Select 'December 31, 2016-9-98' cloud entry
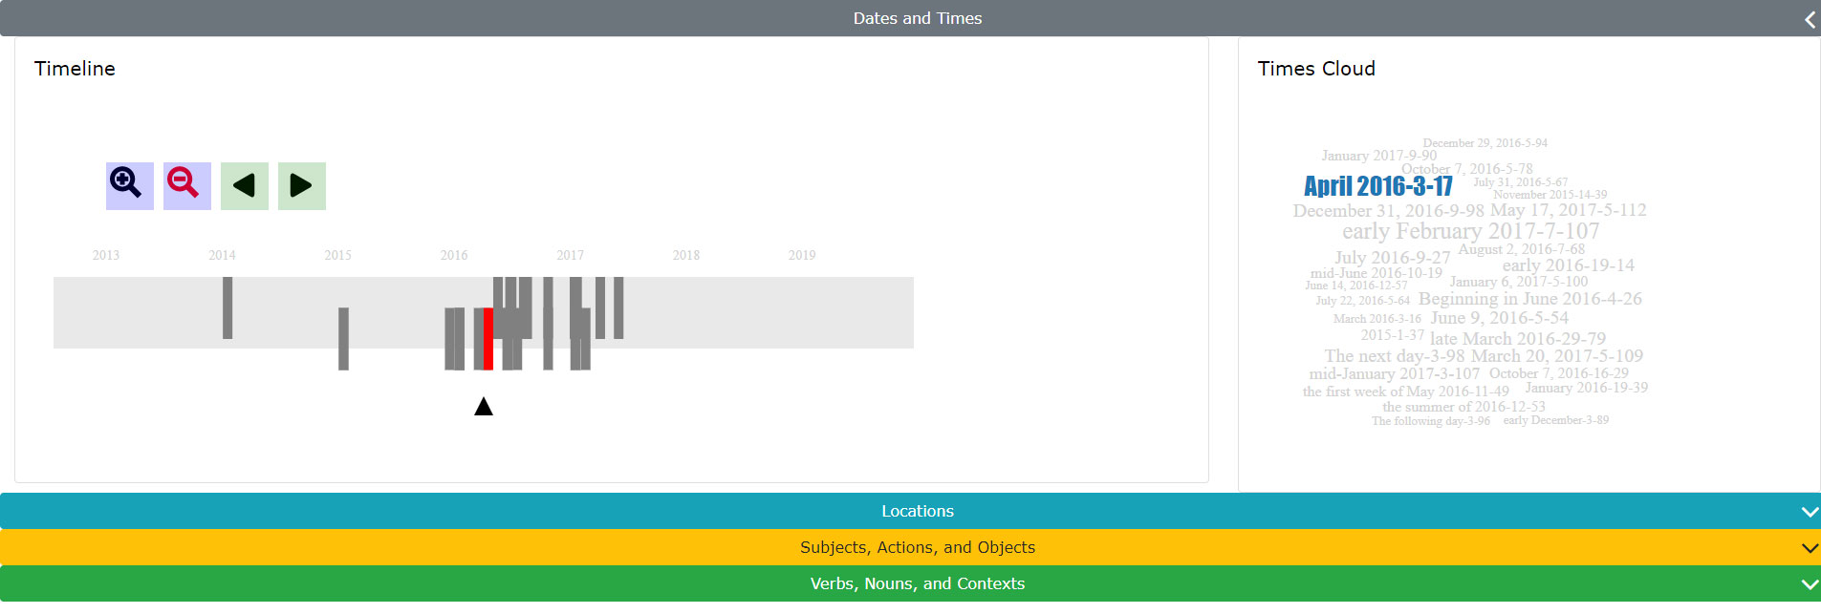This screenshot has width=1821, height=614. (x=1388, y=211)
